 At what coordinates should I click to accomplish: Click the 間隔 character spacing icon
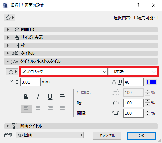coord(116,113)
